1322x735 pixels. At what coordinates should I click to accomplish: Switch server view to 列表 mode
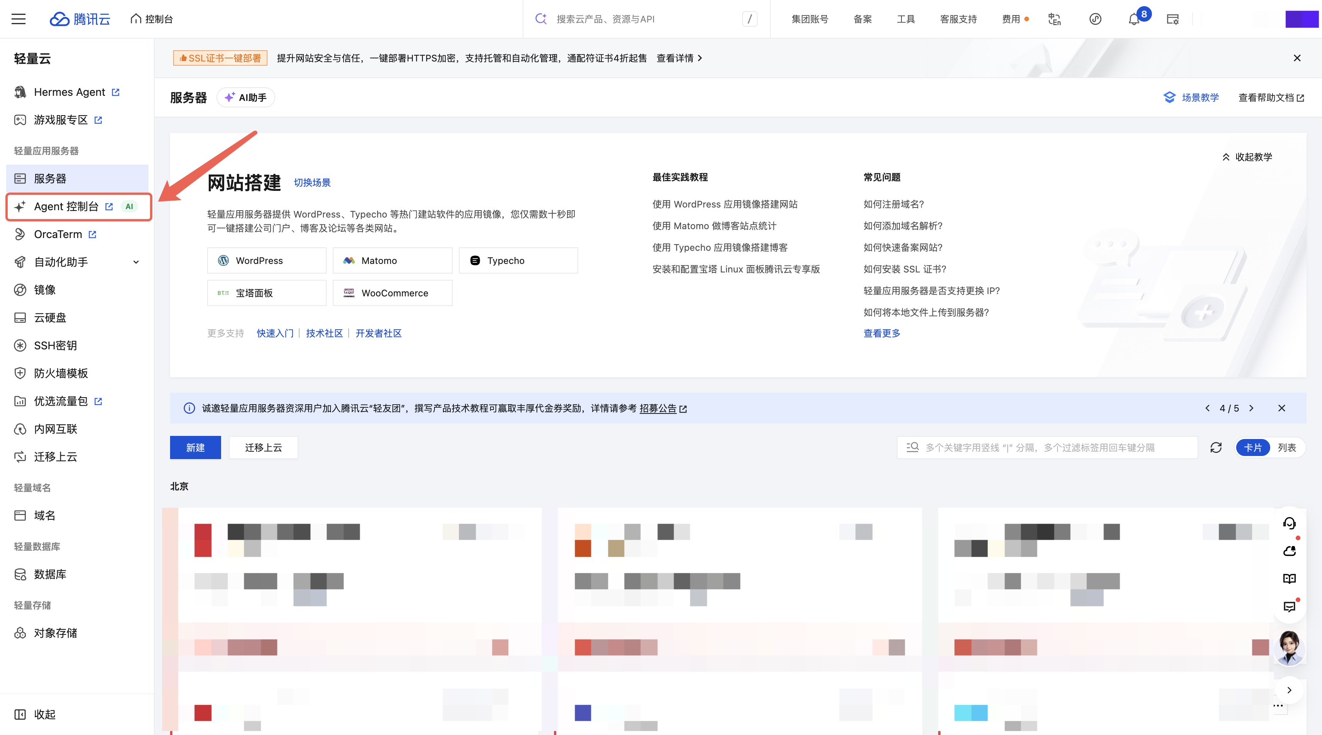click(1286, 447)
